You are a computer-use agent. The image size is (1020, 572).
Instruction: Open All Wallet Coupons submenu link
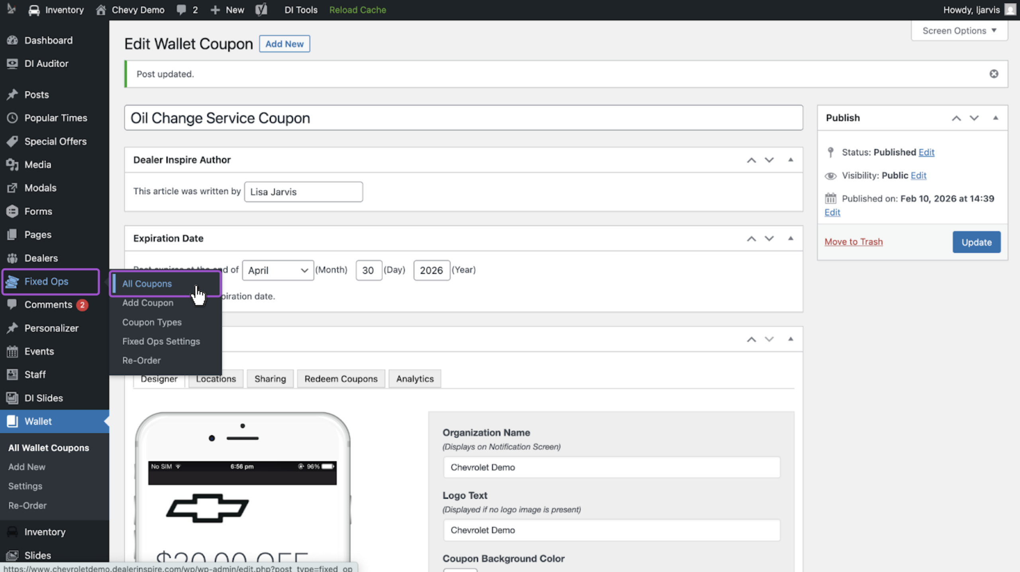point(49,448)
